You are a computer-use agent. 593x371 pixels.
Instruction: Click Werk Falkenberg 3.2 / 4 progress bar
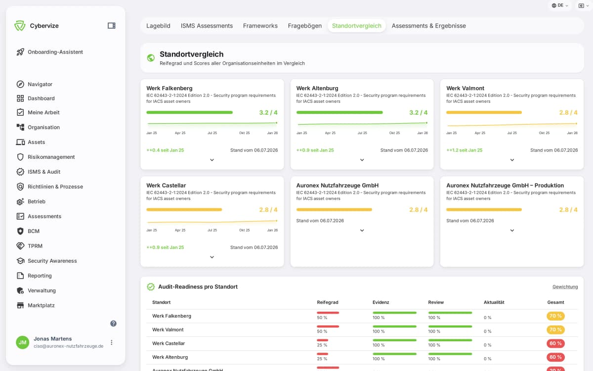(189, 112)
